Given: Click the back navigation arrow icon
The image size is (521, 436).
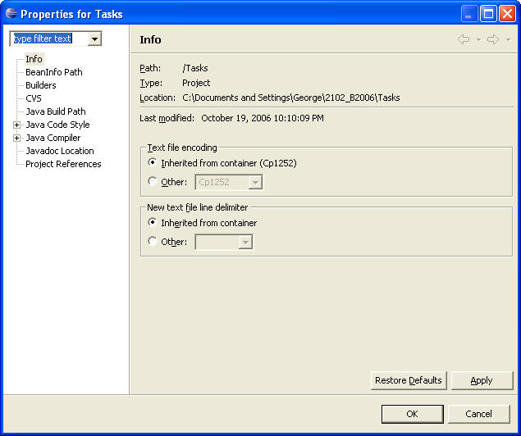Looking at the screenshot, I should pyautogui.click(x=464, y=39).
